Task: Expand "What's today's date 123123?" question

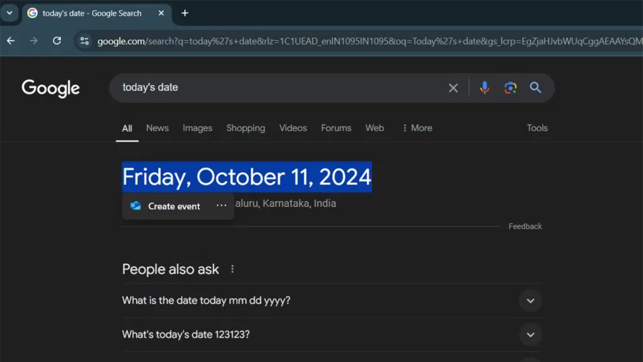Action: point(530,335)
